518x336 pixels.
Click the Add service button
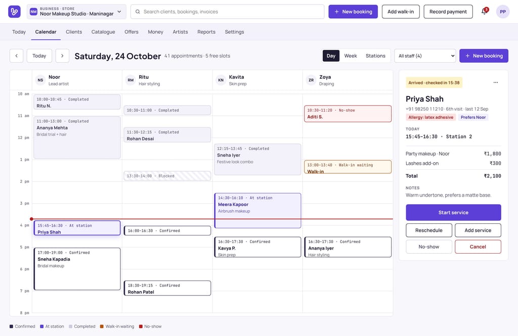[x=478, y=230]
